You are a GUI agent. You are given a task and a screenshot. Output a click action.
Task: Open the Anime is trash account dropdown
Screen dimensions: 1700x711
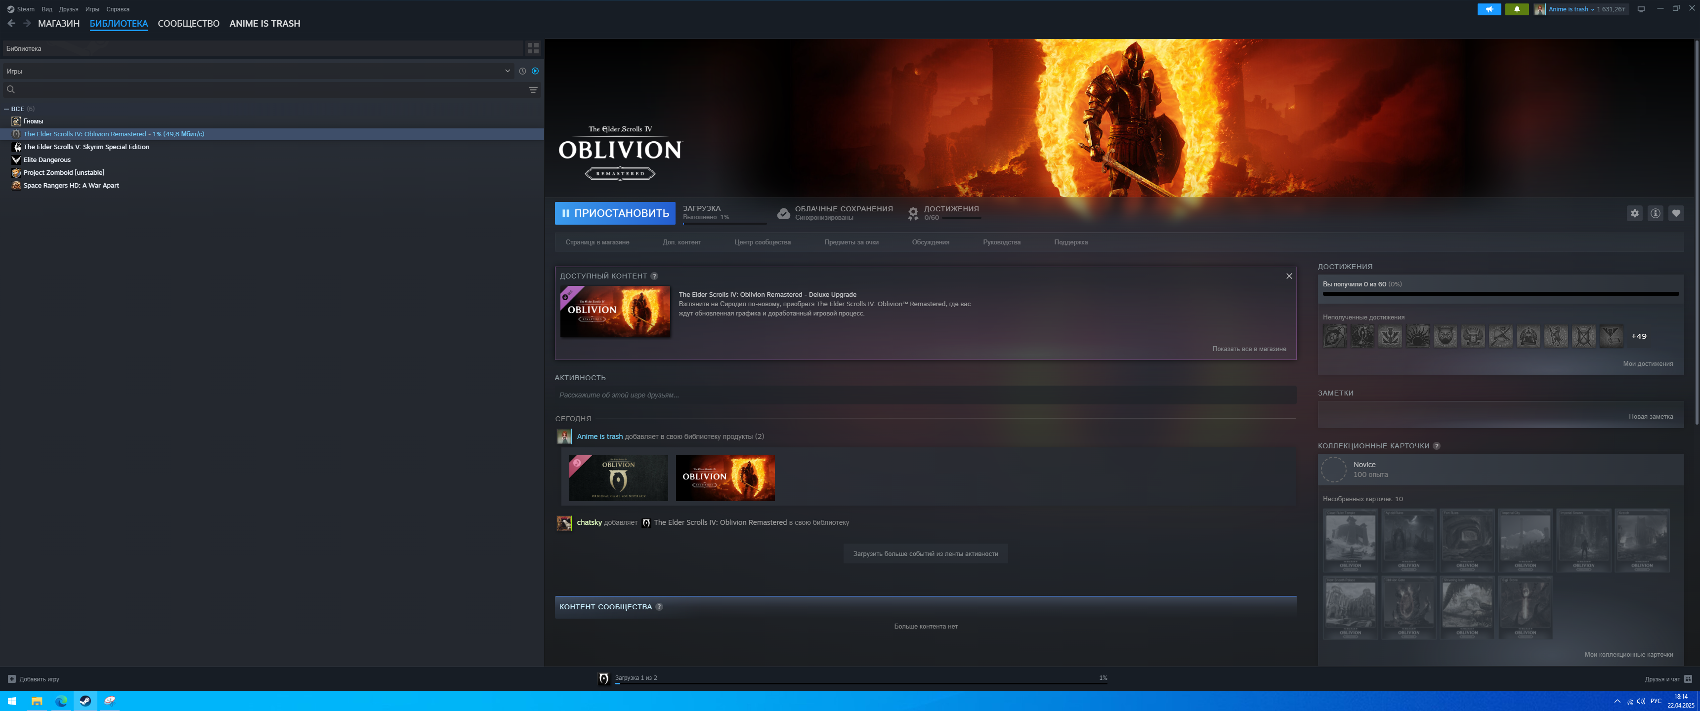coord(1571,9)
